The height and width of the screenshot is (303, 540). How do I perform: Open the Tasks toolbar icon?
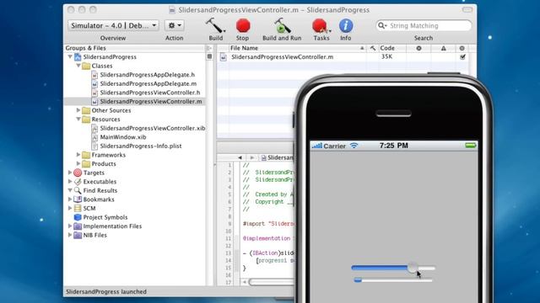click(321, 26)
